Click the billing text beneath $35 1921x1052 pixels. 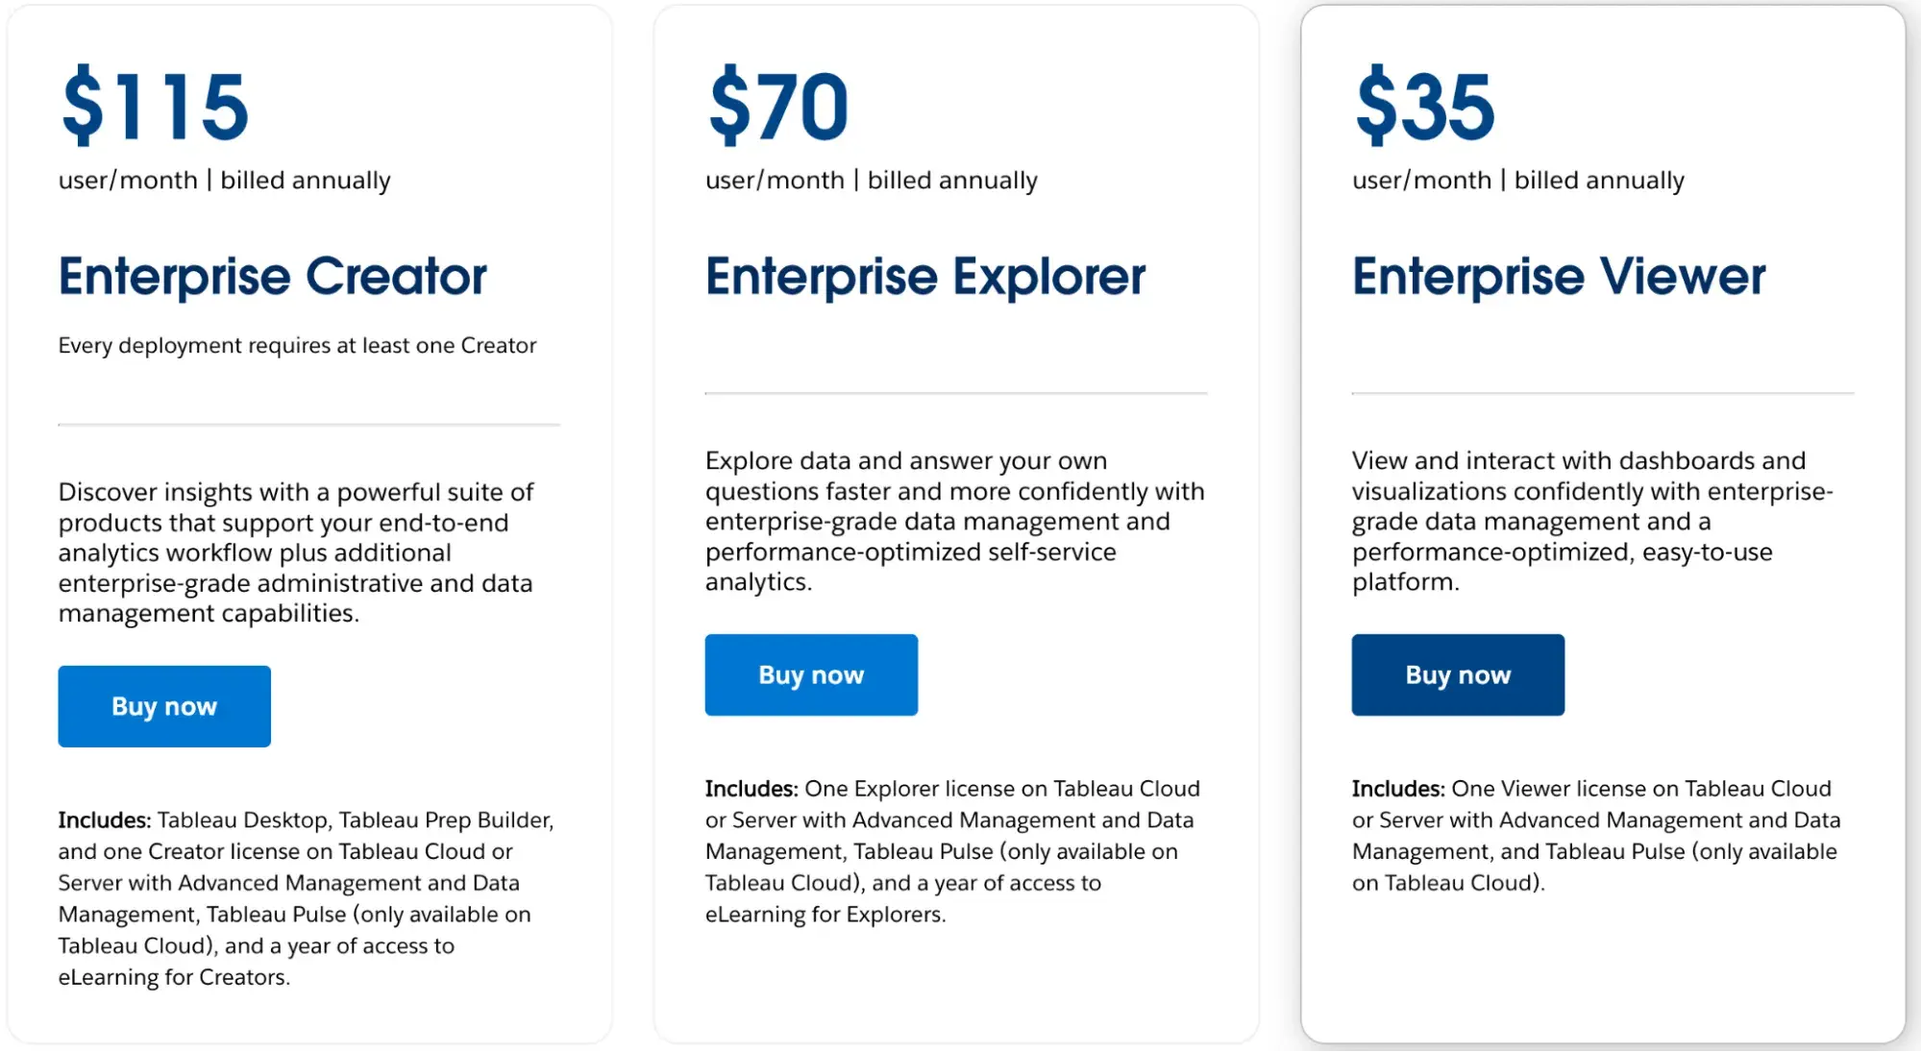[1518, 181]
